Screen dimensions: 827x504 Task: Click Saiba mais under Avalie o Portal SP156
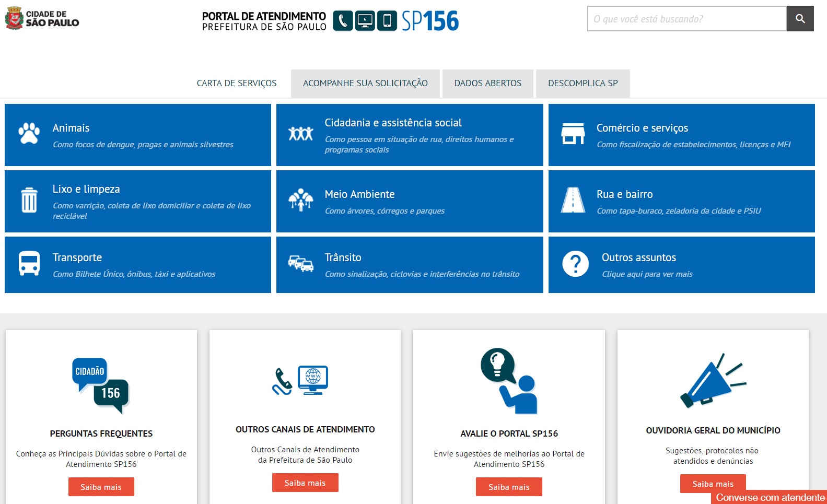(509, 487)
